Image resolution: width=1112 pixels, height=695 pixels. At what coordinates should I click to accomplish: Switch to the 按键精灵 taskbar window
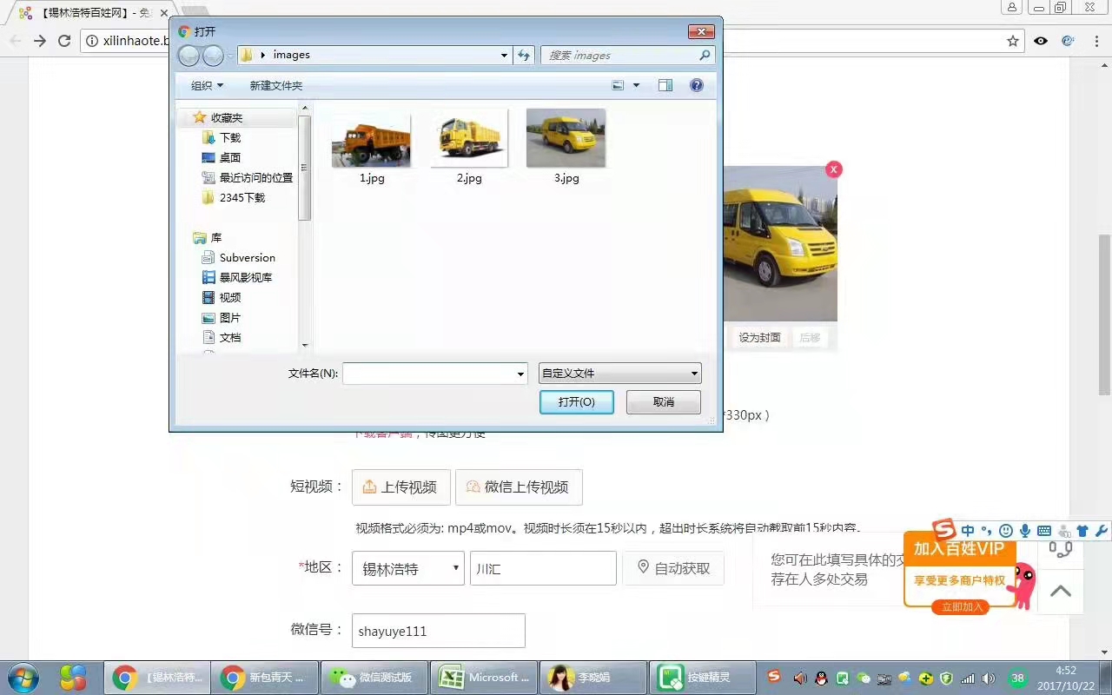(703, 678)
